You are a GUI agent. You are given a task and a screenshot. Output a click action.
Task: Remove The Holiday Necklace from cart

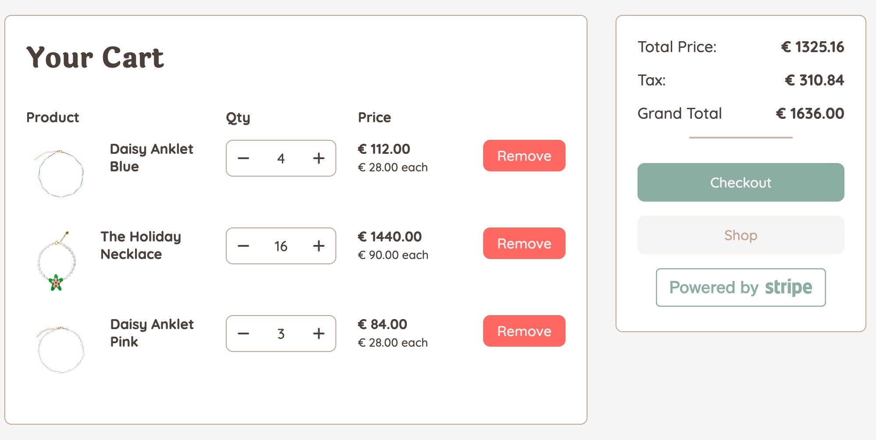click(x=524, y=243)
